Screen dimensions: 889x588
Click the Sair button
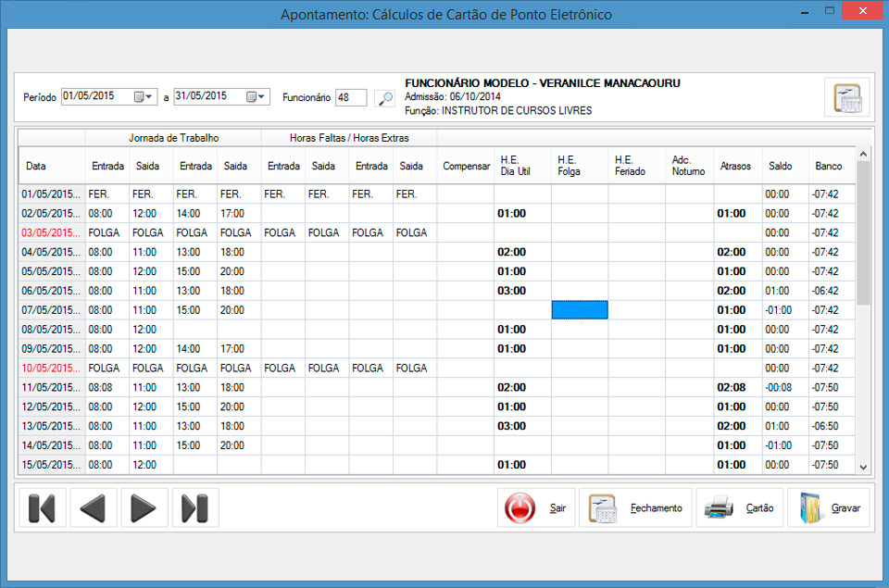tap(536, 508)
